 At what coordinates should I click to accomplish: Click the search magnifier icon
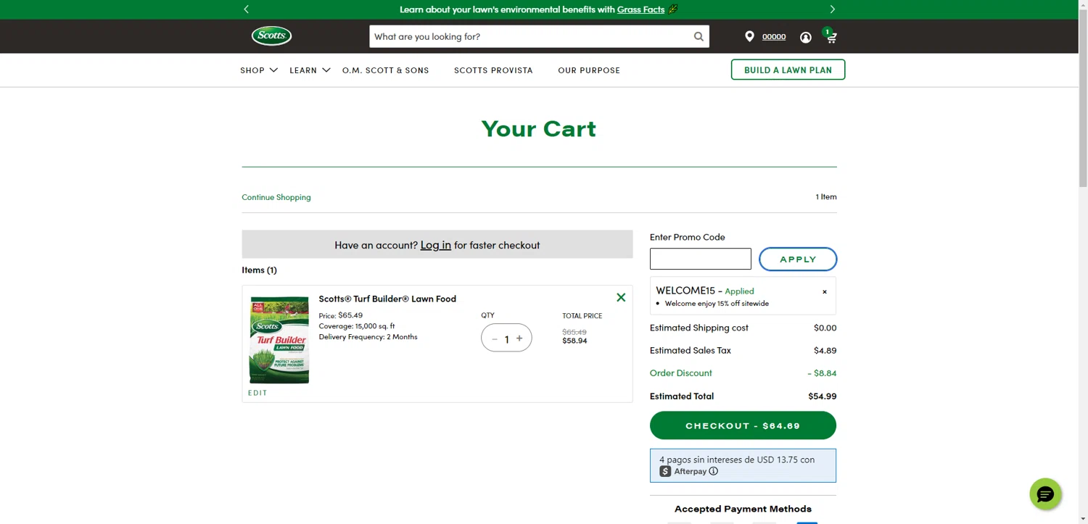(x=698, y=36)
